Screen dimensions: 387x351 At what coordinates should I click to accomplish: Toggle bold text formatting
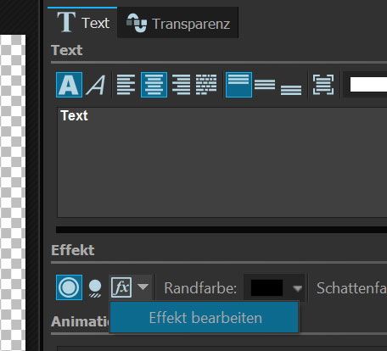point(69,85)
